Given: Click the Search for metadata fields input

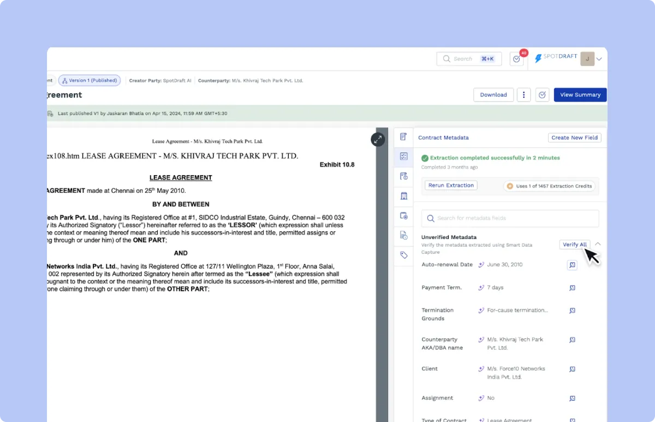Looking at the screenshot, I should [x=510, y=218].
